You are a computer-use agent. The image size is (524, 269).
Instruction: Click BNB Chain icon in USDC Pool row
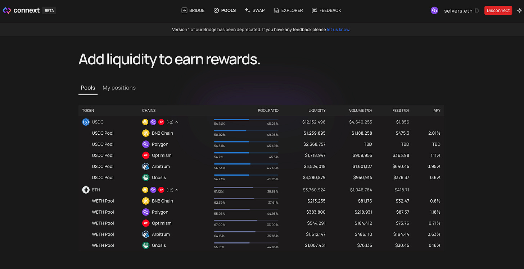tap(146, 133)
